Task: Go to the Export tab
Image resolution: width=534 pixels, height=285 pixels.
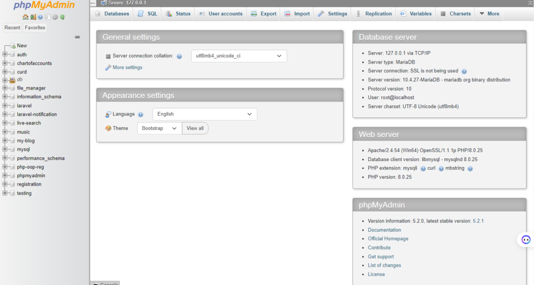Action: point(263,14)
